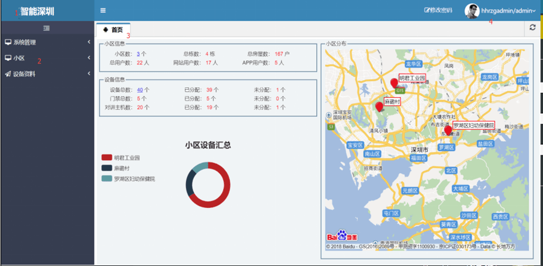The image size is (543, 266).
Task: Click the 龙华区 district label on map
Action: [414, 64]
